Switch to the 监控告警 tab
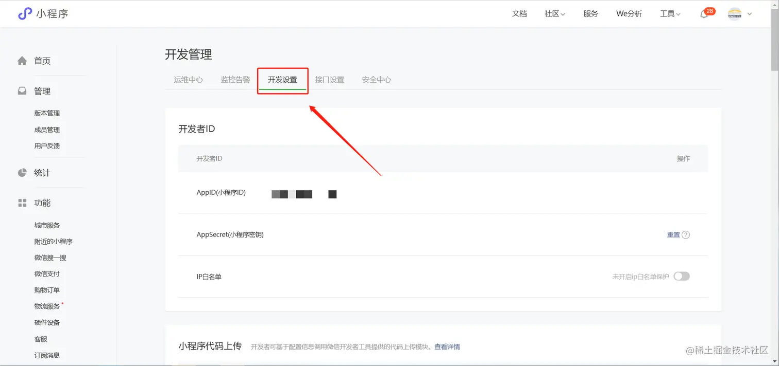779x366 pixels. tap(235, 80)
